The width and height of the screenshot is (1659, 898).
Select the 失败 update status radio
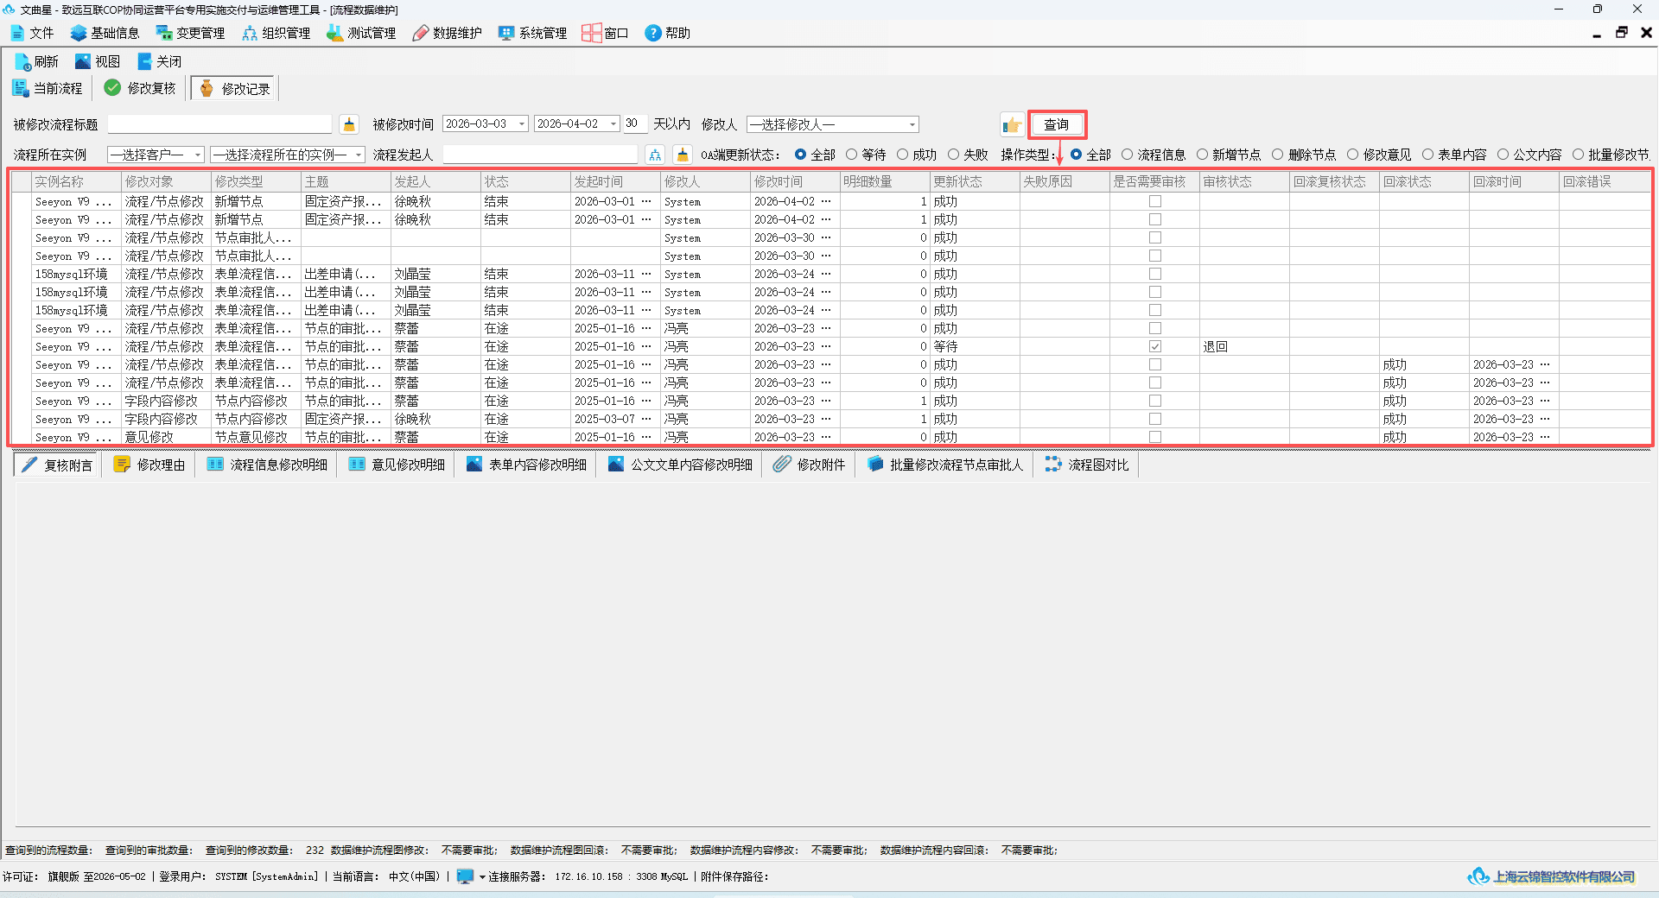953,155
